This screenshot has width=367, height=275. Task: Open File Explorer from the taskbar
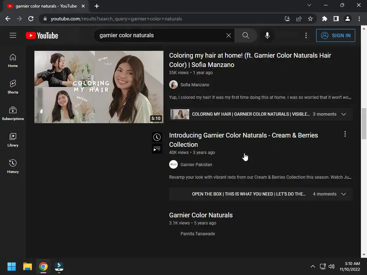pos(27,266)
